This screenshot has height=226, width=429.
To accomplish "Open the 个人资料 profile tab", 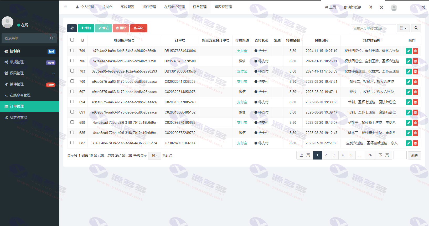I will tap(85, 7).
